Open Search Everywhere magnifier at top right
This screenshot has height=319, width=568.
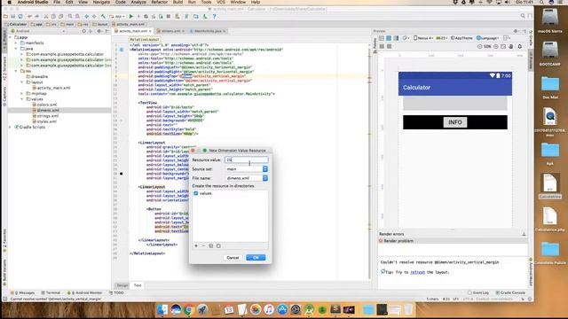(523, 16)
